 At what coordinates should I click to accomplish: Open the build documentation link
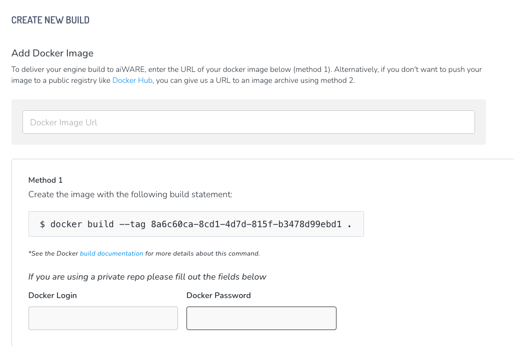(x=111, y=254)
